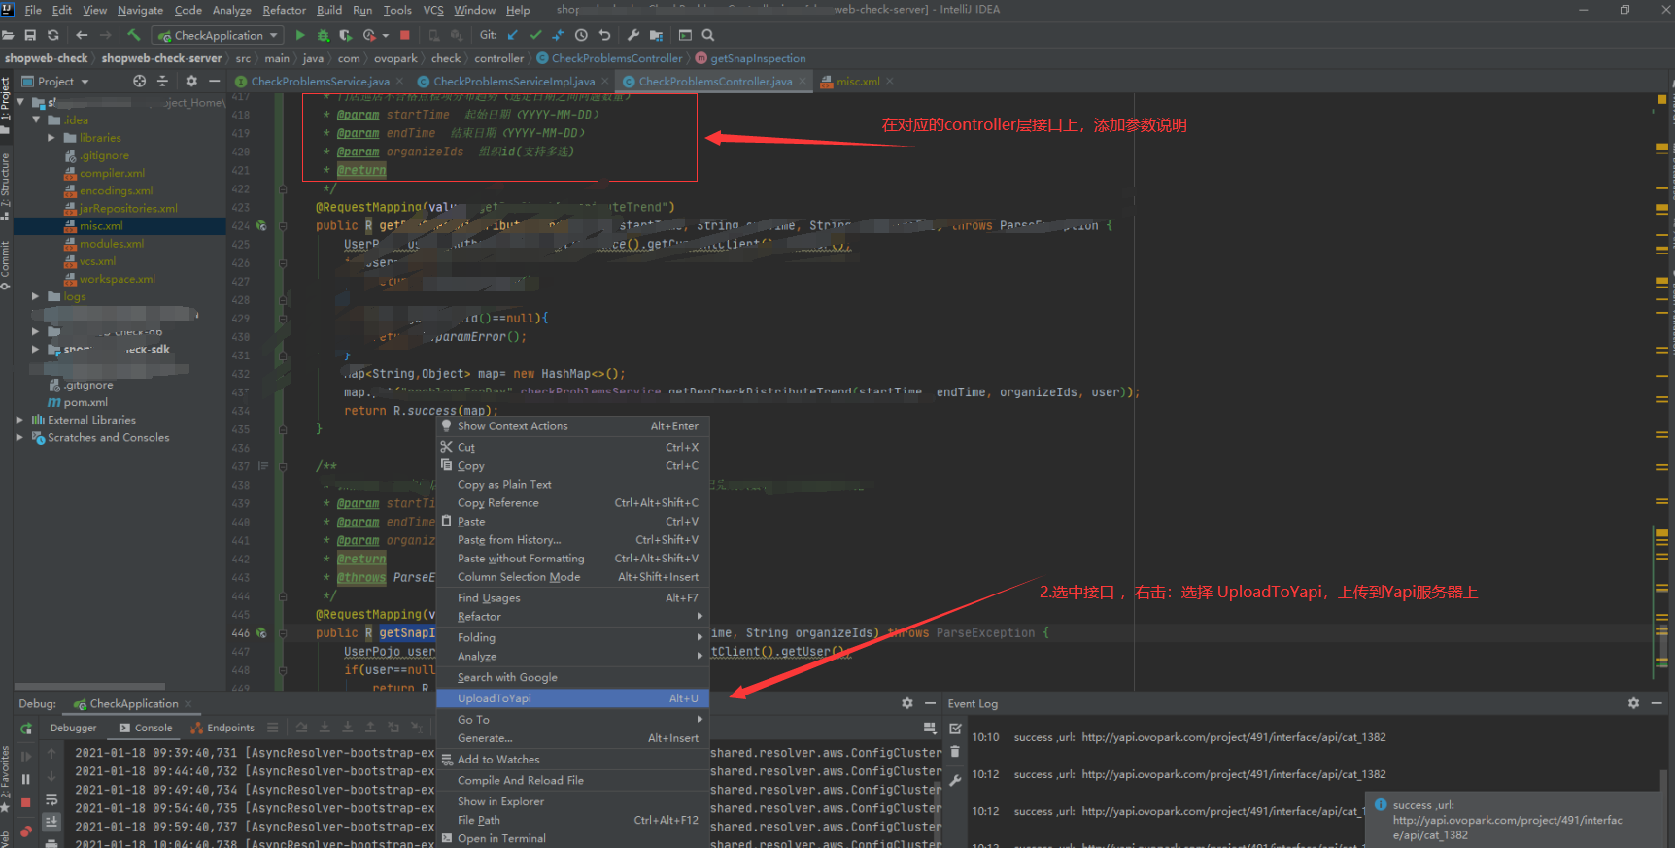1675x848 pixels.
Task: Click the Build project hammer icon
Action: (x=134, y=35)
